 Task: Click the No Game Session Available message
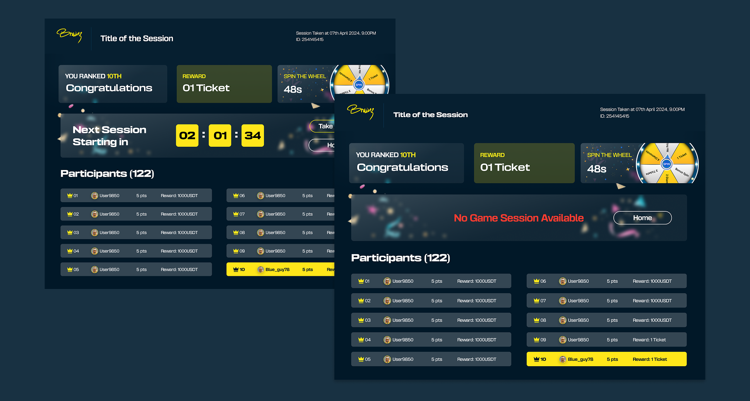[x=518, y=218]
